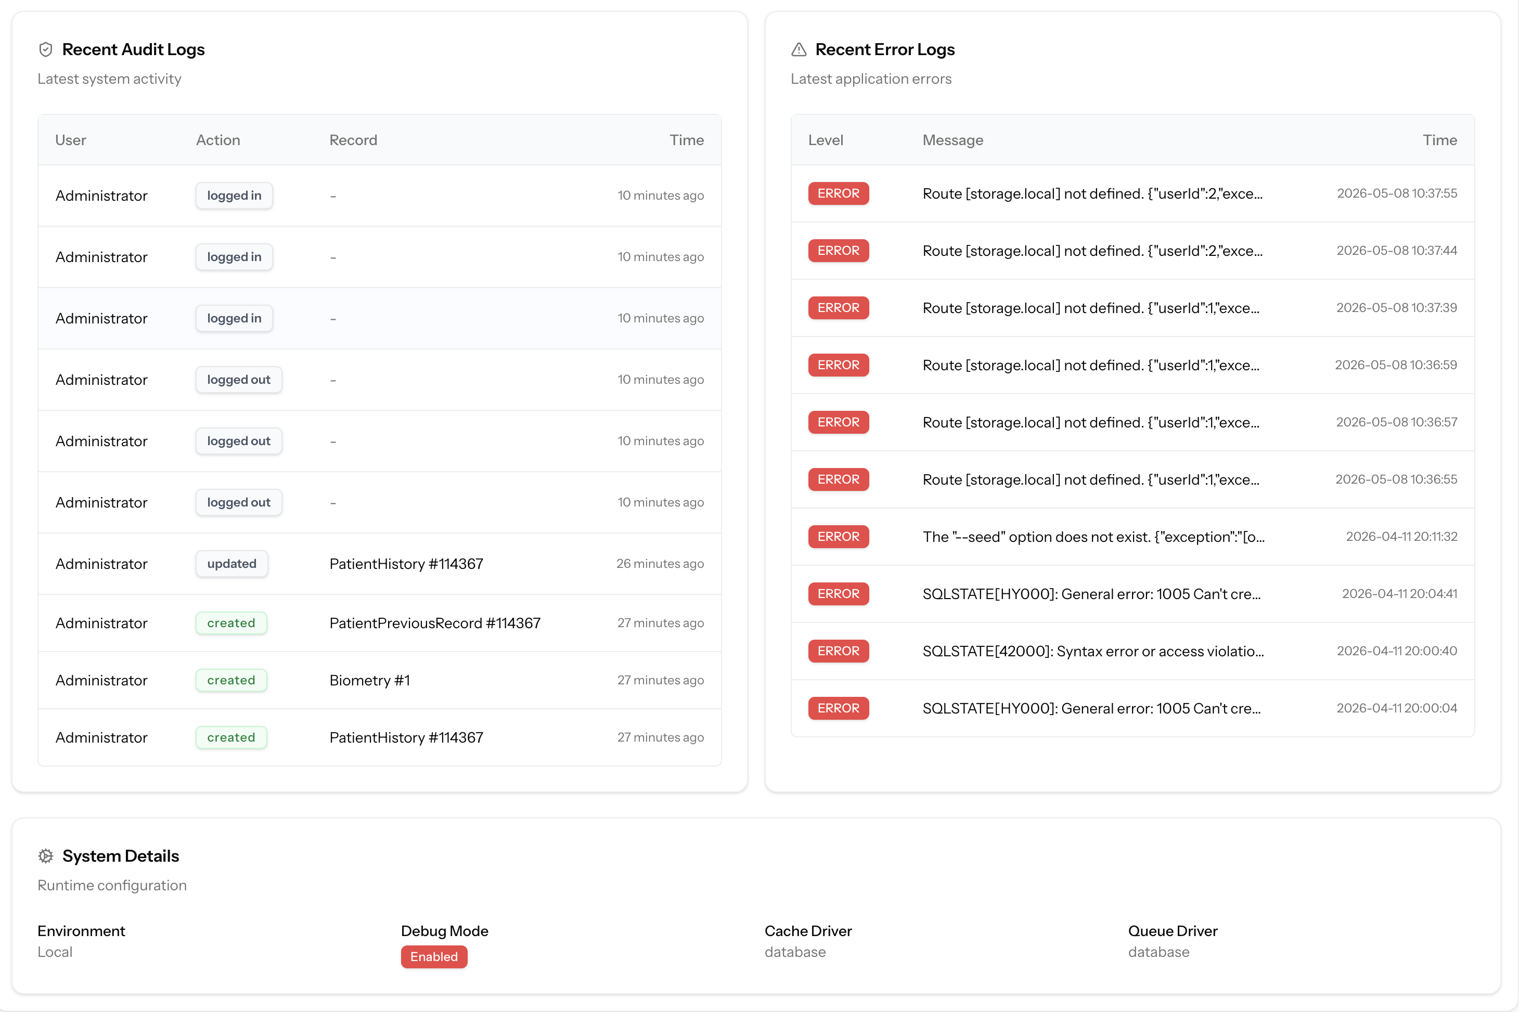1519x1012 pixels.
Task: Open the SQLSTATE[42000] Syntax error message
Action: [x=1093, y=651]
